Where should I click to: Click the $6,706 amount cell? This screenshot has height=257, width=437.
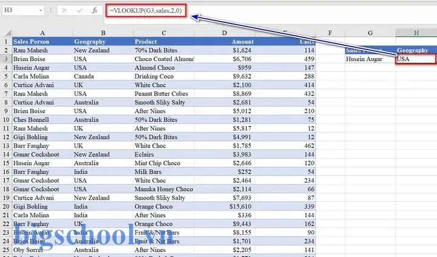pos(225,59)
